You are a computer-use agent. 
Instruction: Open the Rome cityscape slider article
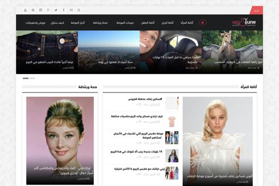point(109,52)
